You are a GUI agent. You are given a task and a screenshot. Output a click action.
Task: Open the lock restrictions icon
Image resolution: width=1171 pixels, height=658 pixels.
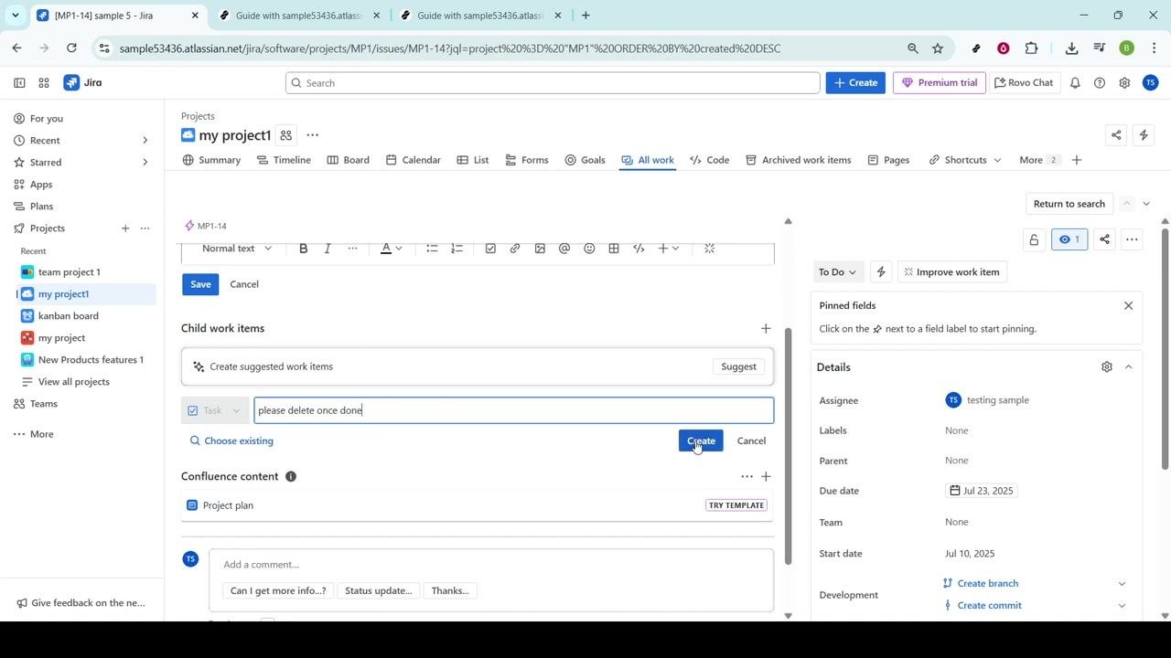1034,239
